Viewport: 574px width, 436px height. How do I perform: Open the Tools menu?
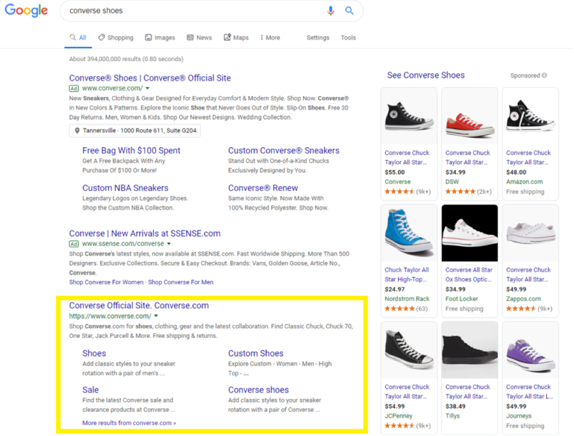coord(348,38)
